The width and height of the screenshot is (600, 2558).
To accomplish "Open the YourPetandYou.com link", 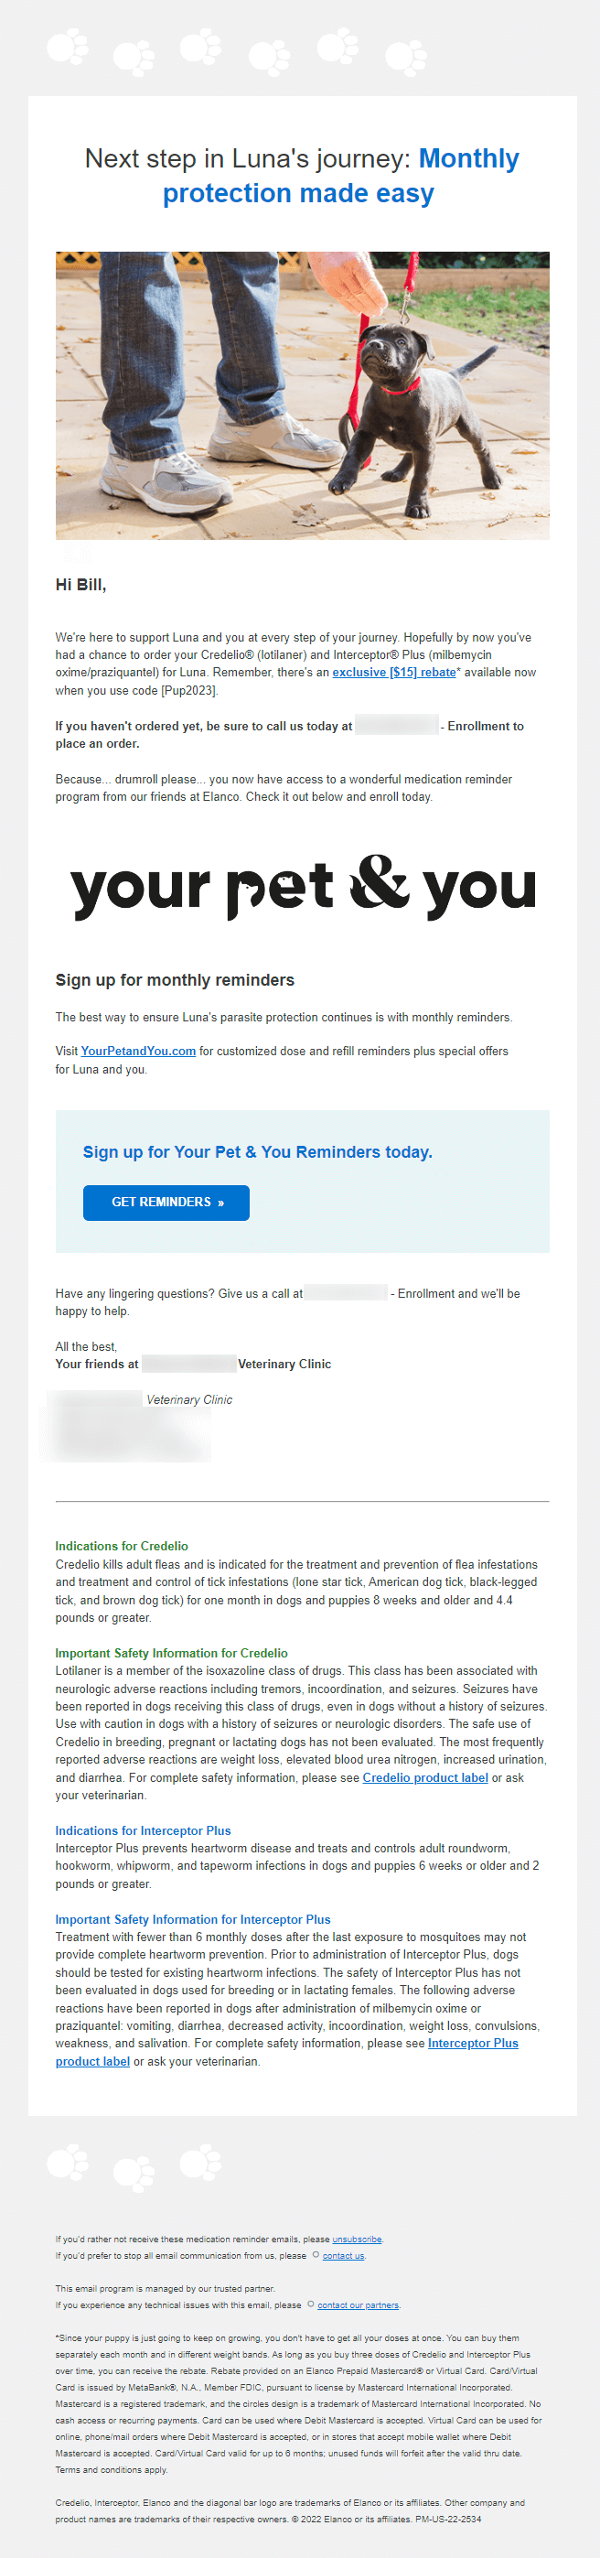I will click(138, 1051).
